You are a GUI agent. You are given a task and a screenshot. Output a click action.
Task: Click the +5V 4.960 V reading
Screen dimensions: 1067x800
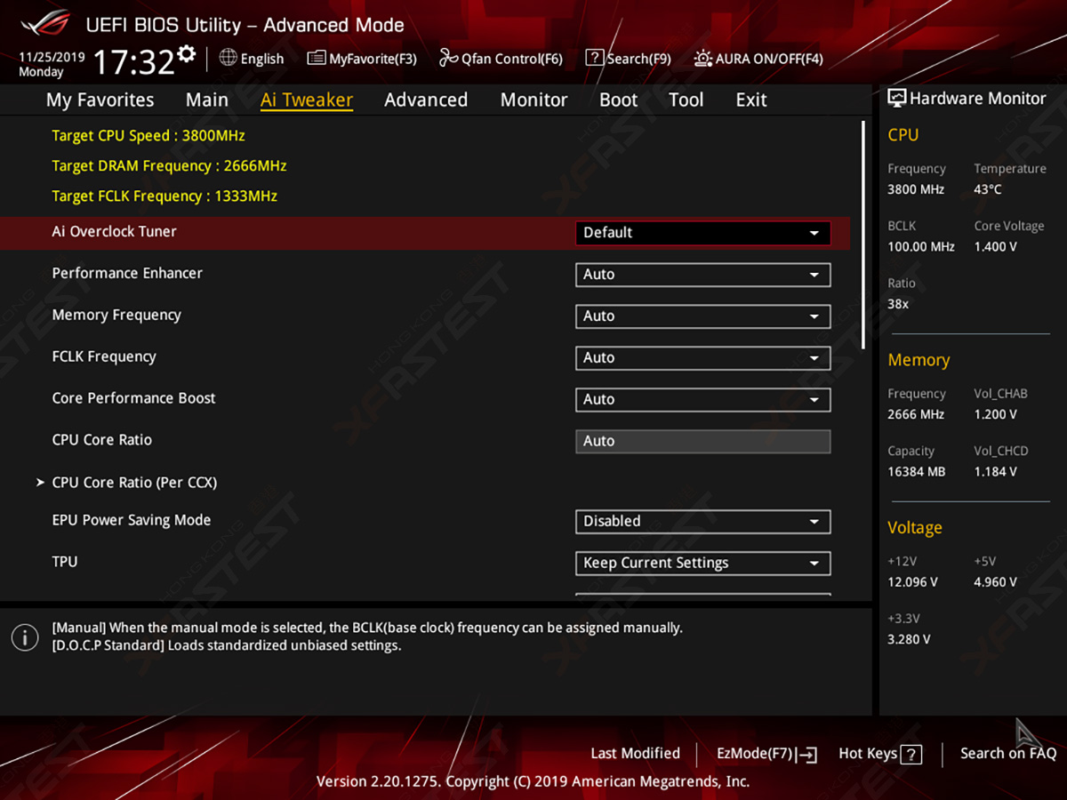(995, 583)
